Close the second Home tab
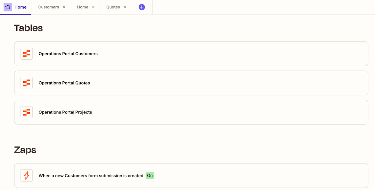The height and width of the screenshot is (190, 375). point(93,7)
